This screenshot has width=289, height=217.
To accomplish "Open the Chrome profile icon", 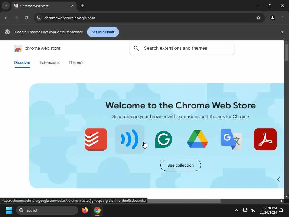I will tap(273, 18).
